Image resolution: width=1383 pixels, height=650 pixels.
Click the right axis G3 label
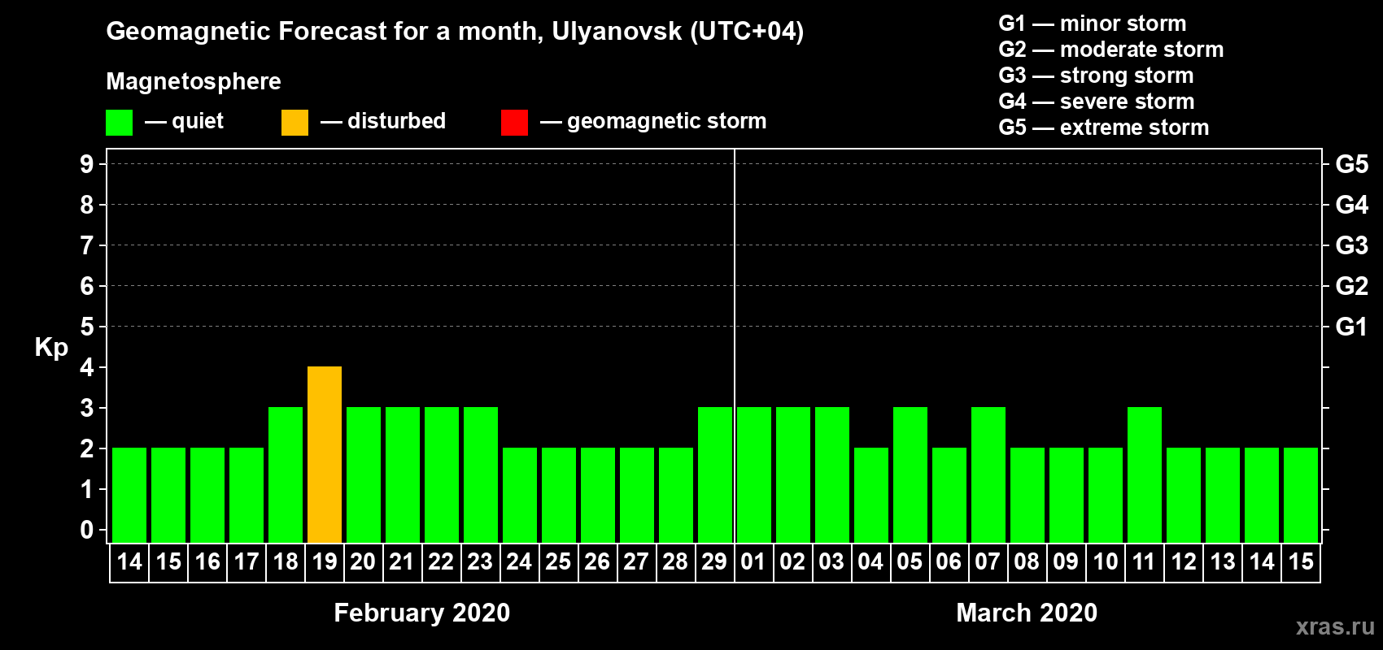[1351, 245]
